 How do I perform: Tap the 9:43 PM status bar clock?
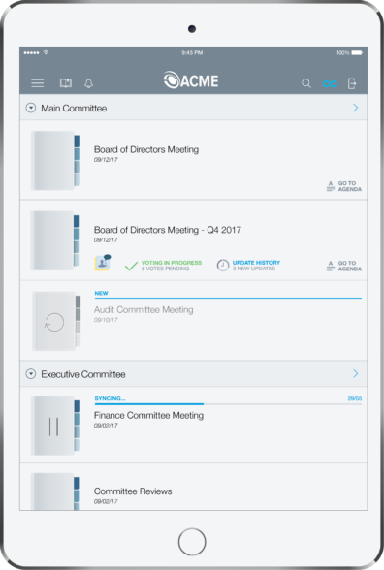point(192,52)
